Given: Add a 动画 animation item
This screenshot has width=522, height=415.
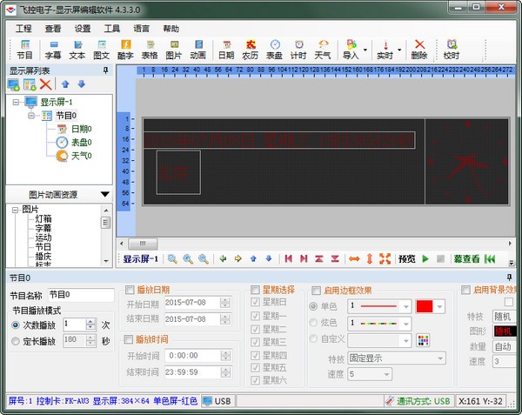Looking at the screenshot, I should point(197,48).
